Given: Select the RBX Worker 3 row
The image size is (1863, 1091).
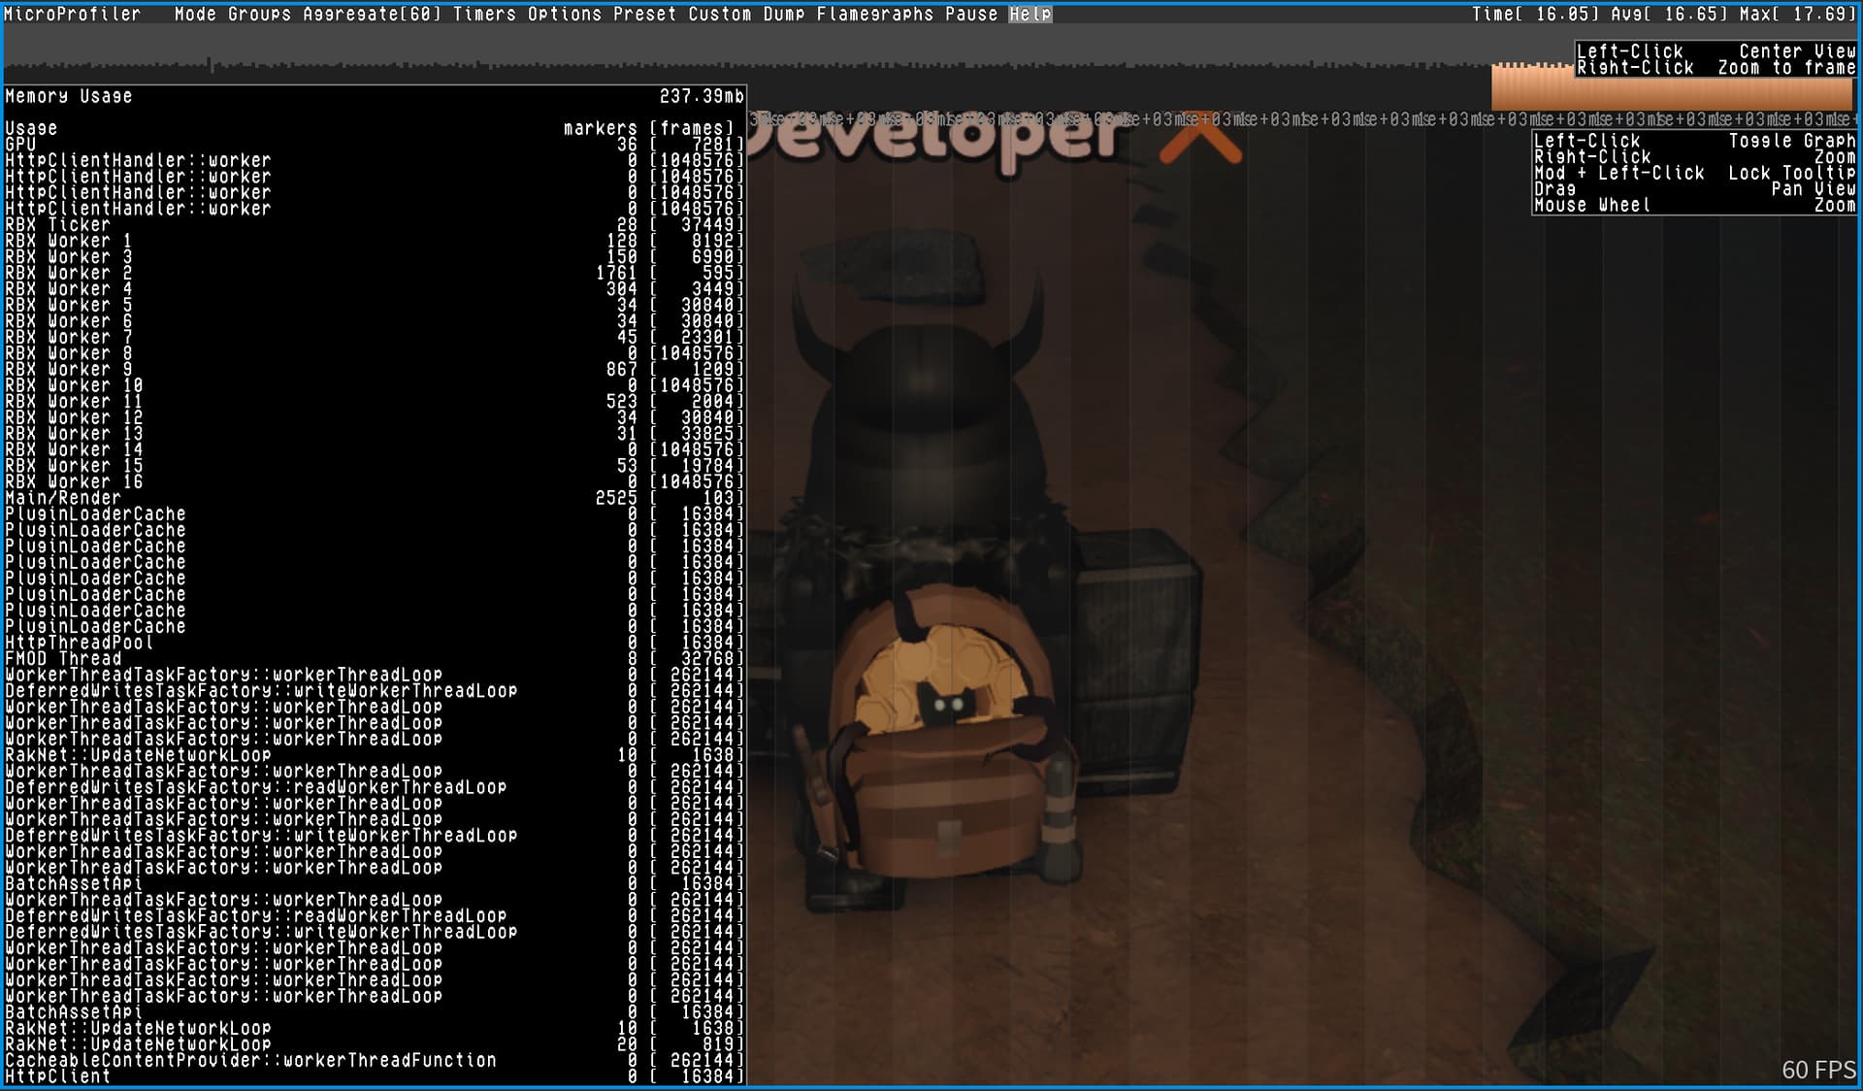Looking at the screenshot, I should click(x=375, y=256).
